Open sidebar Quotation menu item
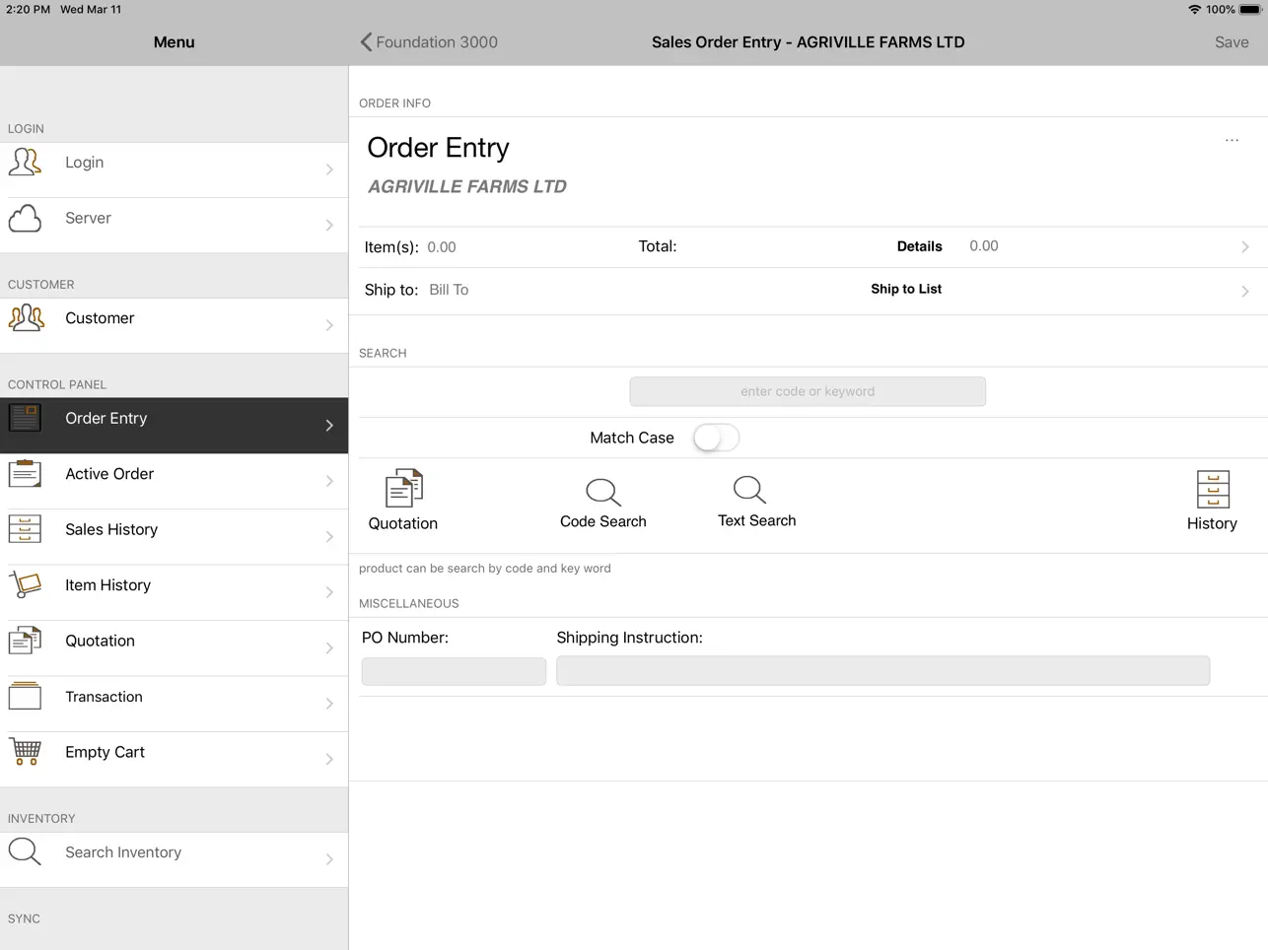Screen dimensions: 1268x950 pos(174,648)
